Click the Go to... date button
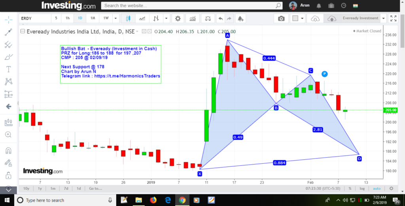The height and width of the screenshot is (206, 405). (96, 189)
